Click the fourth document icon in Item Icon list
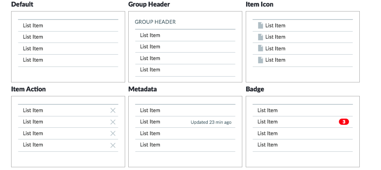This screenshot has width=381, height=170. [x=260, y=60]
